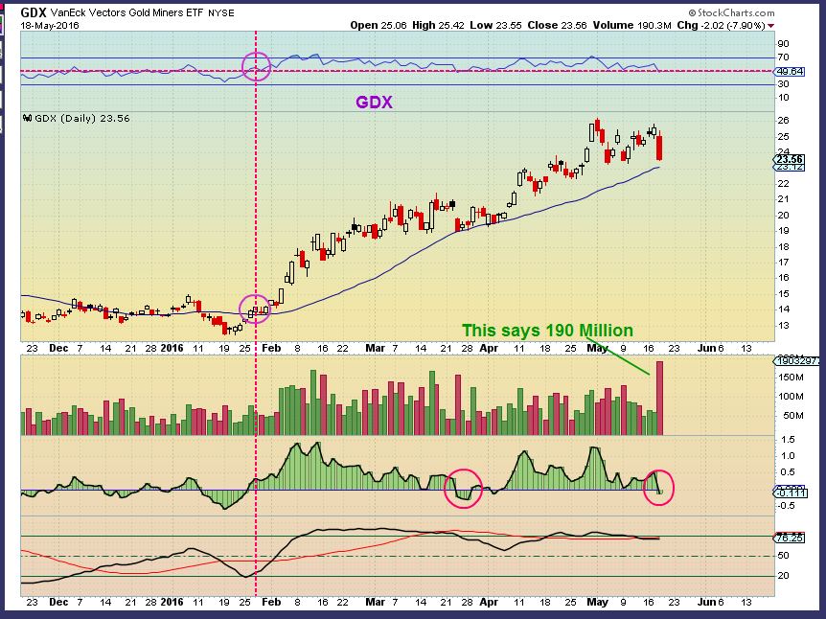Image resolution: width=826 pixels, height=619 pixels.
Task: Click the 100M volume axis label
Action: pyautogui.click(x=792, y=396)
